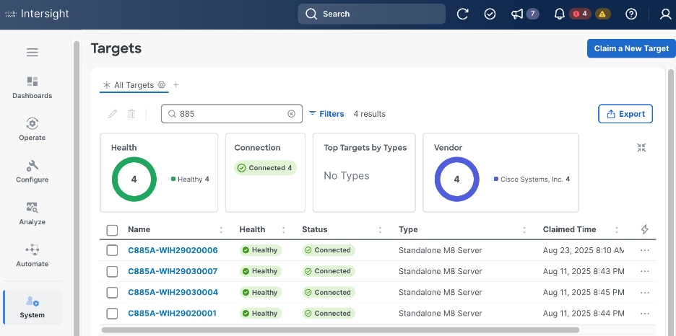Open the Dashboards section in sidebar
676x336 pixels.
[x=32, y=87]
